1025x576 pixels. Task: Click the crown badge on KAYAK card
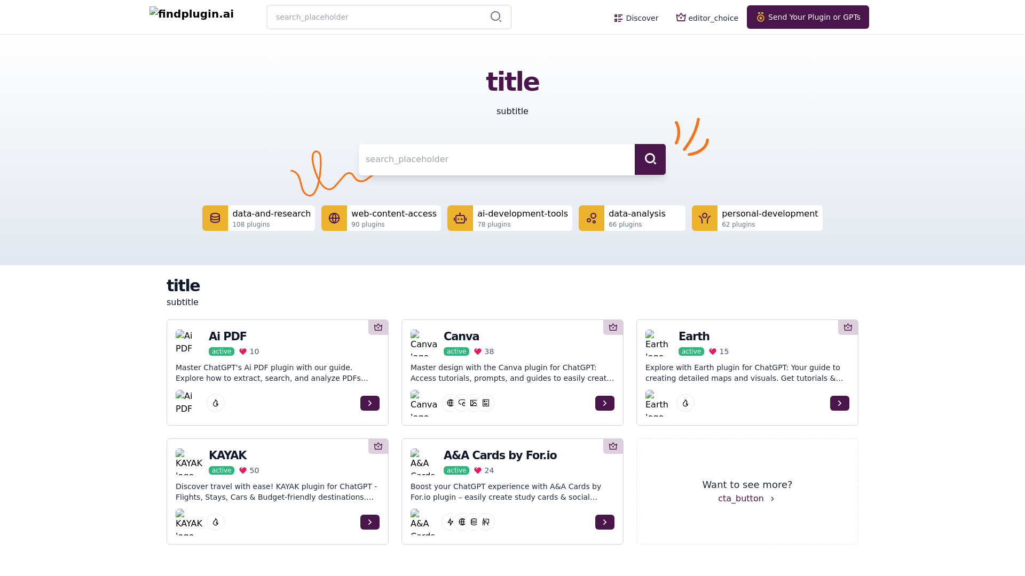[378, 446]
